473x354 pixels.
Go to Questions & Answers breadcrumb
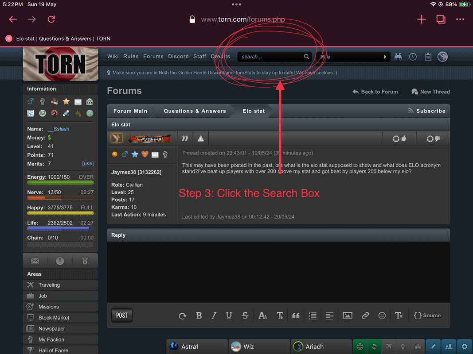coord(195,111)
